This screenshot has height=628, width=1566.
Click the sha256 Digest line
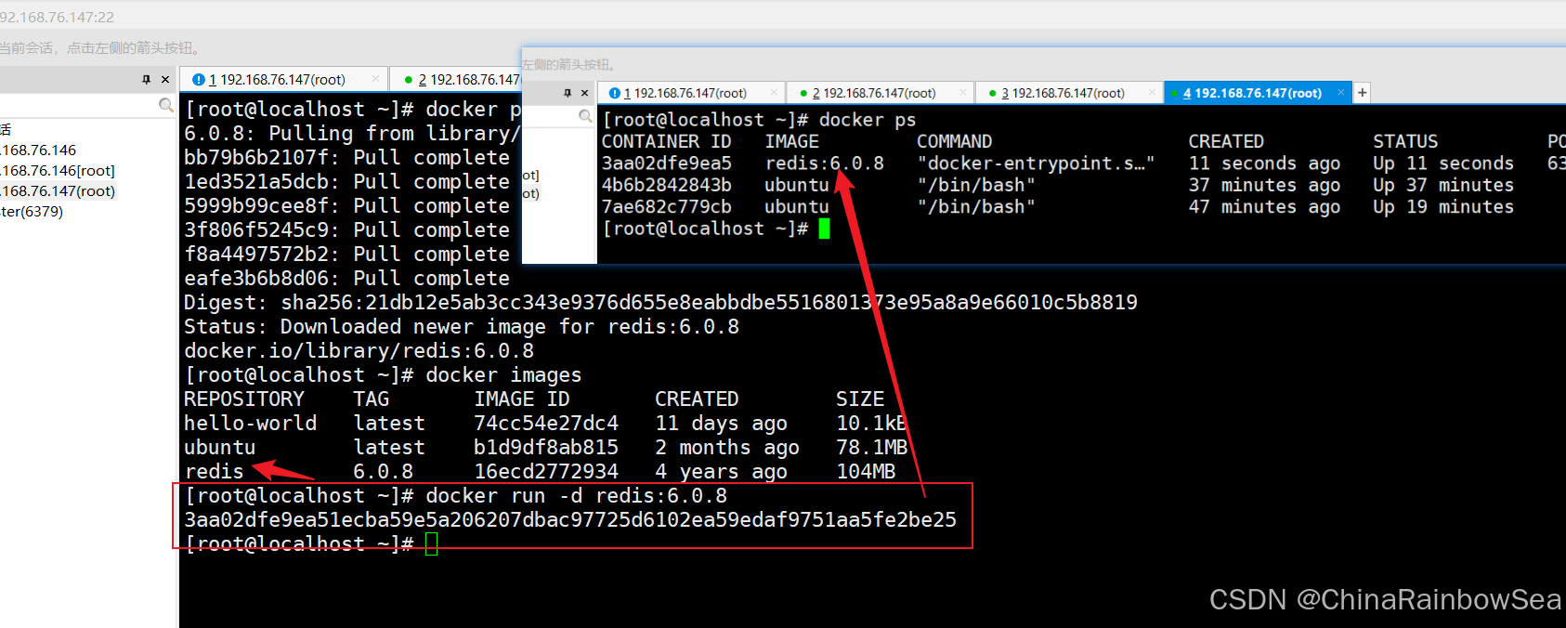point(660,303)
